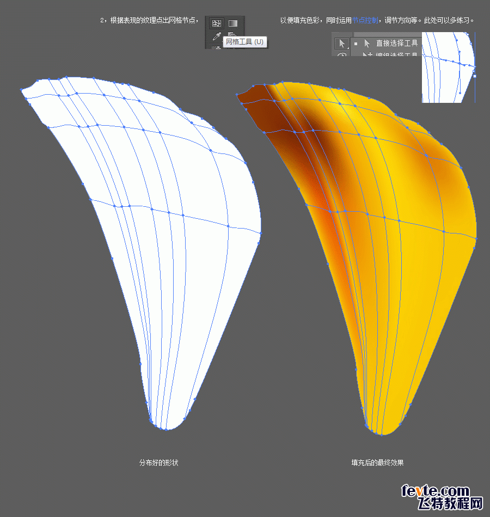Pick the Eyedropper tool icon
The image size is (490, 517).
click(217, 36)
